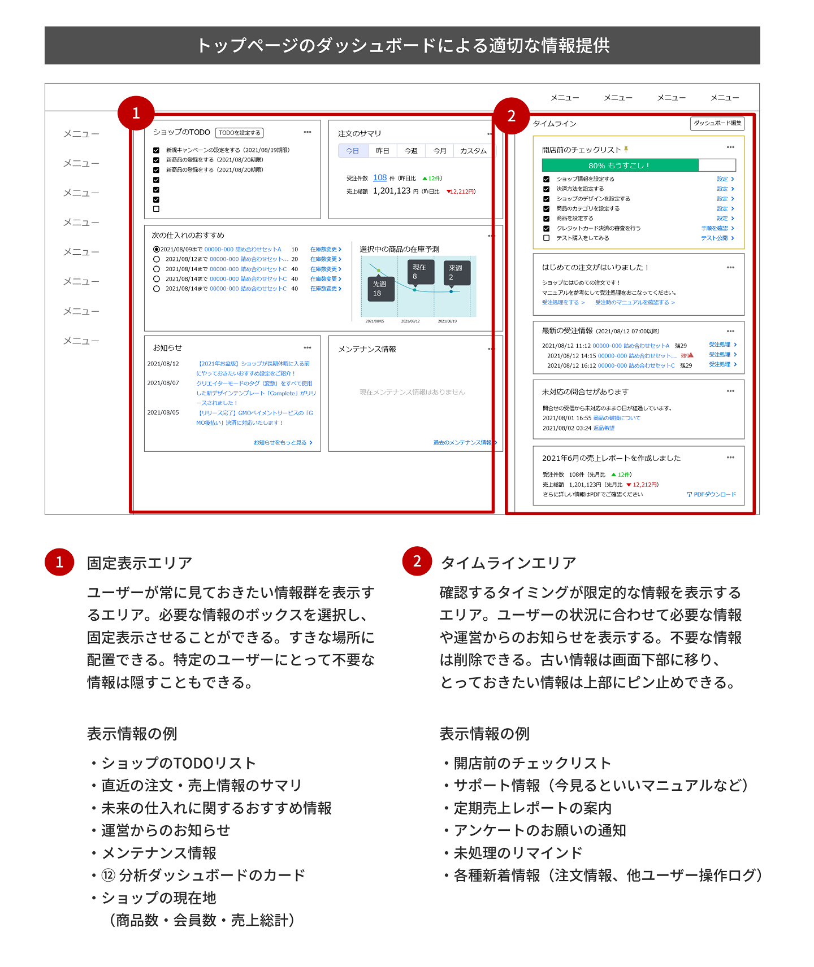Toggle the 決済方法を設定する checkbox
The image size is (814, 967).
546,189
